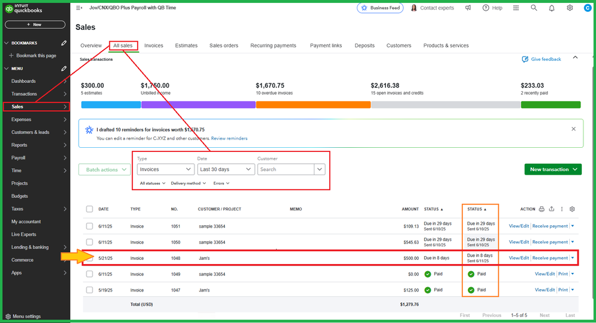The image size is (596, 323).
Task: Collapse the BOOKMARKS section
Action: tap(7, 43)
